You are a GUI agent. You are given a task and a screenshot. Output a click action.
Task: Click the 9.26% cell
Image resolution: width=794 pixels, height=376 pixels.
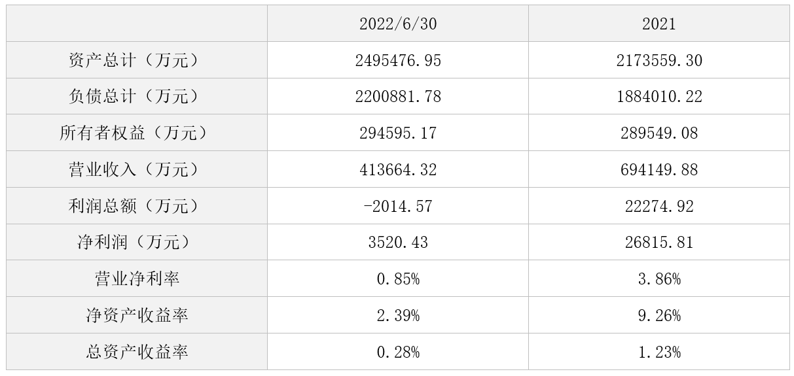coord(659,315)
